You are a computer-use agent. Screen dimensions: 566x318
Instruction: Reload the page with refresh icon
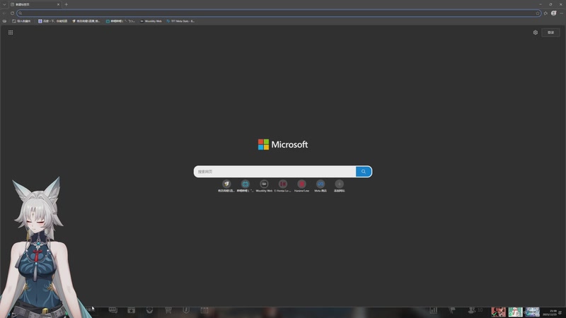point(12,13)
